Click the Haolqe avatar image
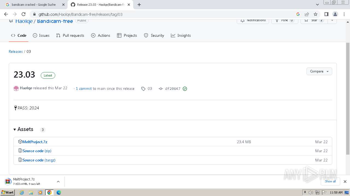The height and width of the screenshot is (196, 350). [x=16, y=88]
